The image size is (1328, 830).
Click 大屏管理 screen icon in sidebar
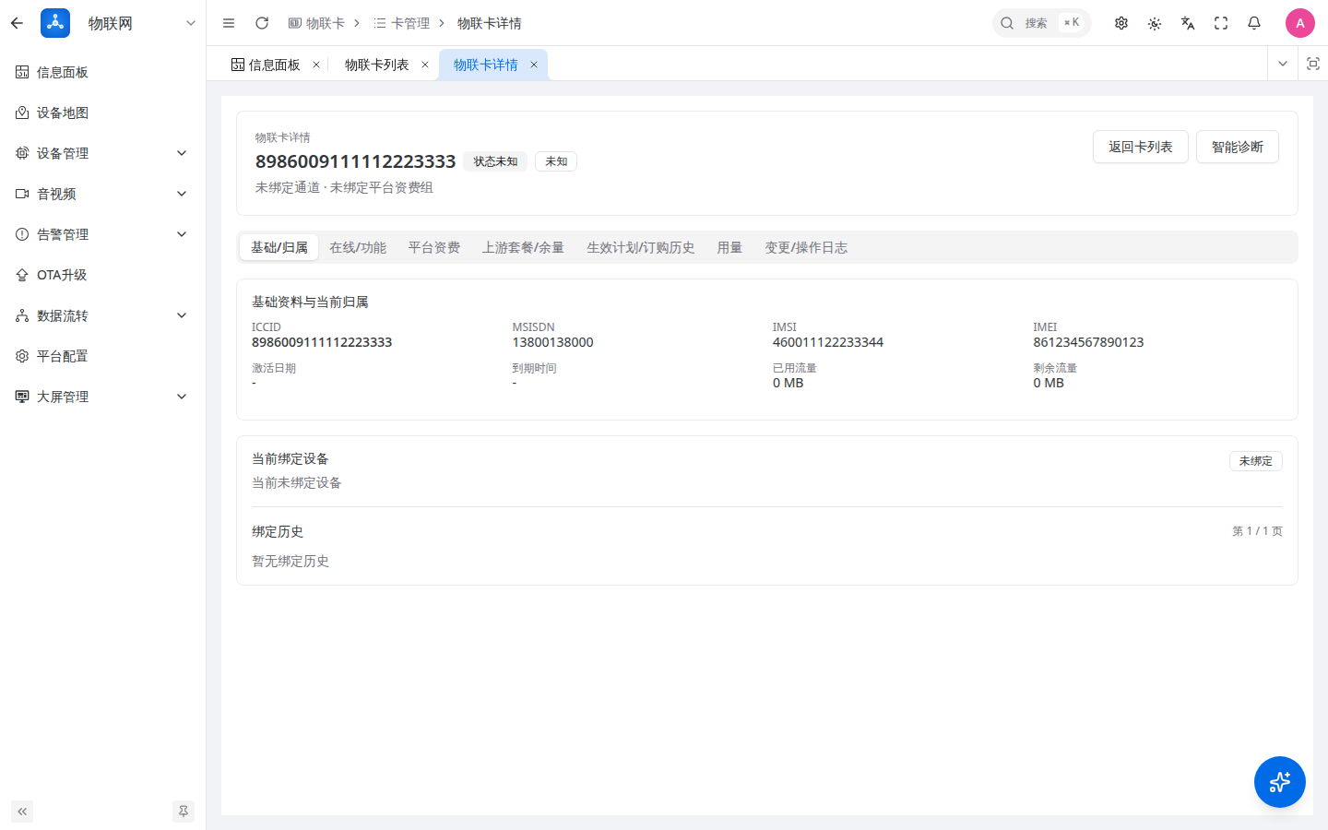(x=22, y=397)
